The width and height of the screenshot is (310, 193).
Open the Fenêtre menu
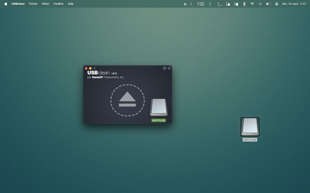coord(59,4)
